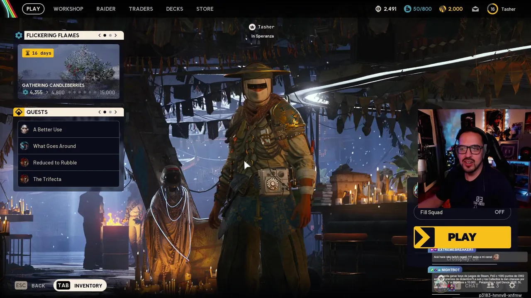The image size is (531, 298).
Task: Go to previous Quests page arrow
Action: tap(100, 112)
